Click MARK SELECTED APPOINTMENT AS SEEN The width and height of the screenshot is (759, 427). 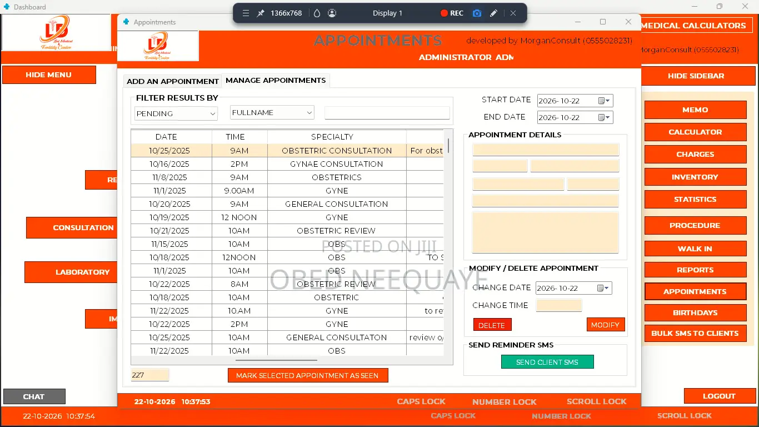click(308, 375)
